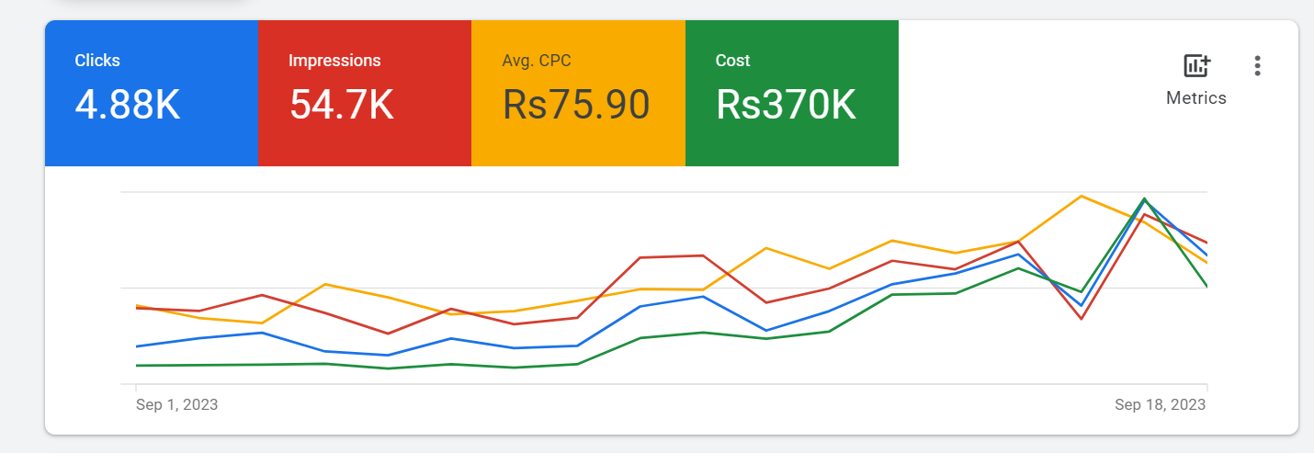
Task: Click the Metrics text label
Action: click(1196, 97)
